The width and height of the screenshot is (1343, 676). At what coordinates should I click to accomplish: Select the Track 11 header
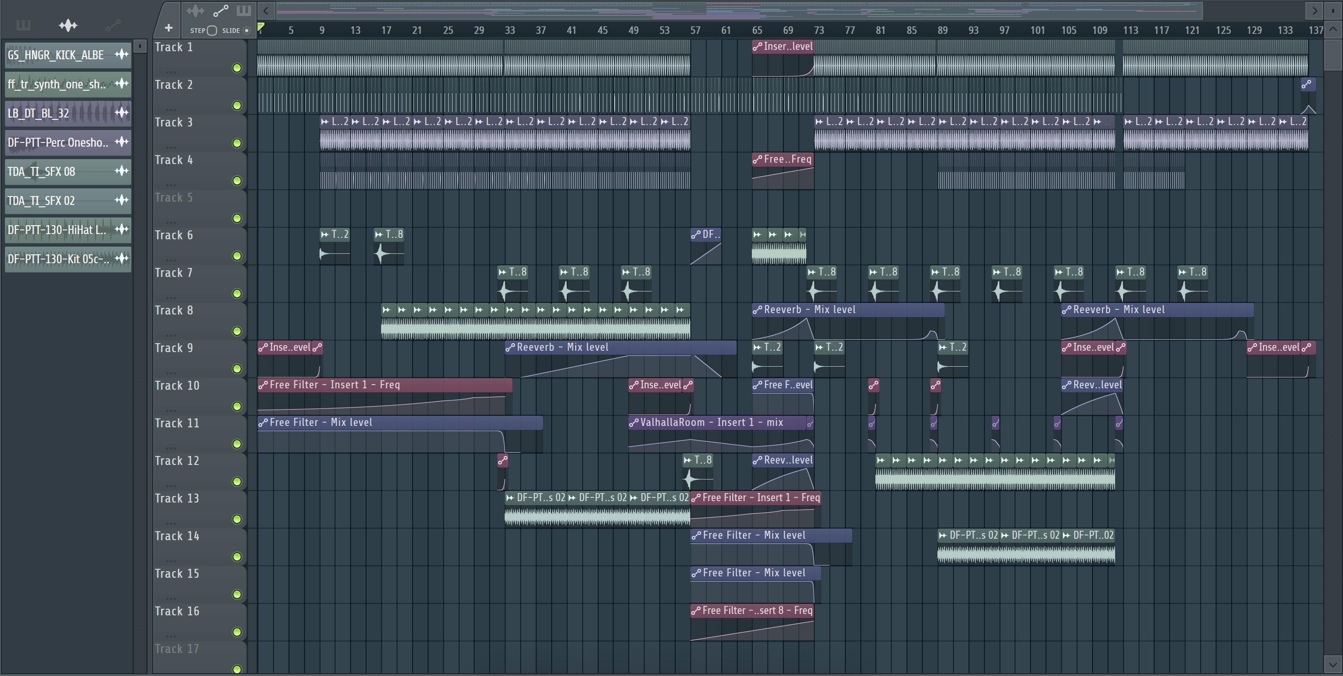tap(199, 433)
